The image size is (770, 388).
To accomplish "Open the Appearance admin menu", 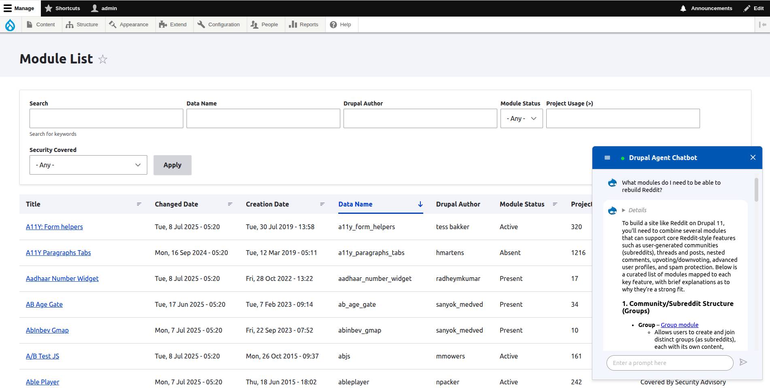I will [129, 25].
